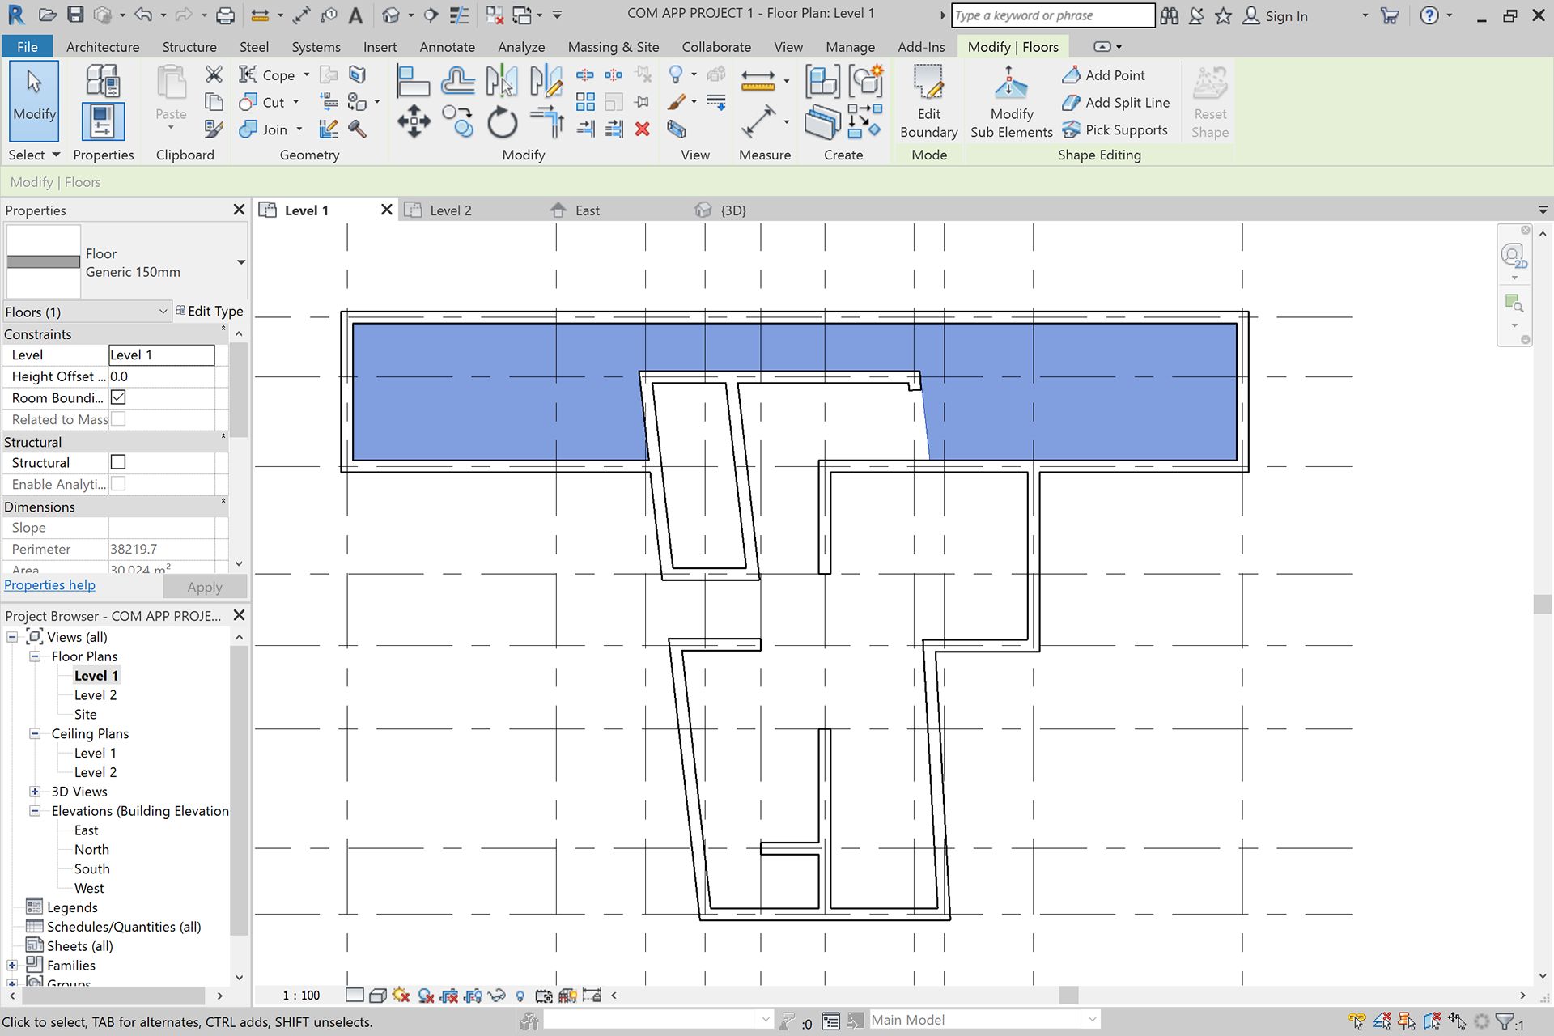The image size is (1554, 1036).
Task: Click the 1 : 100 view scale
Action: pos(301,996)
